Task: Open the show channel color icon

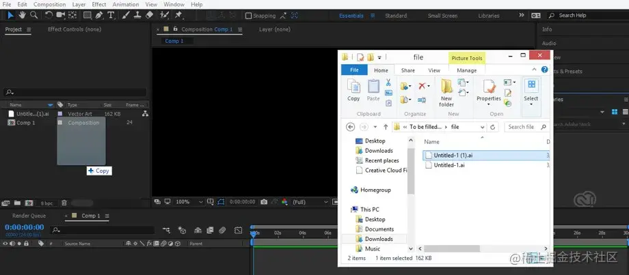Action: (x=284, y=202)
